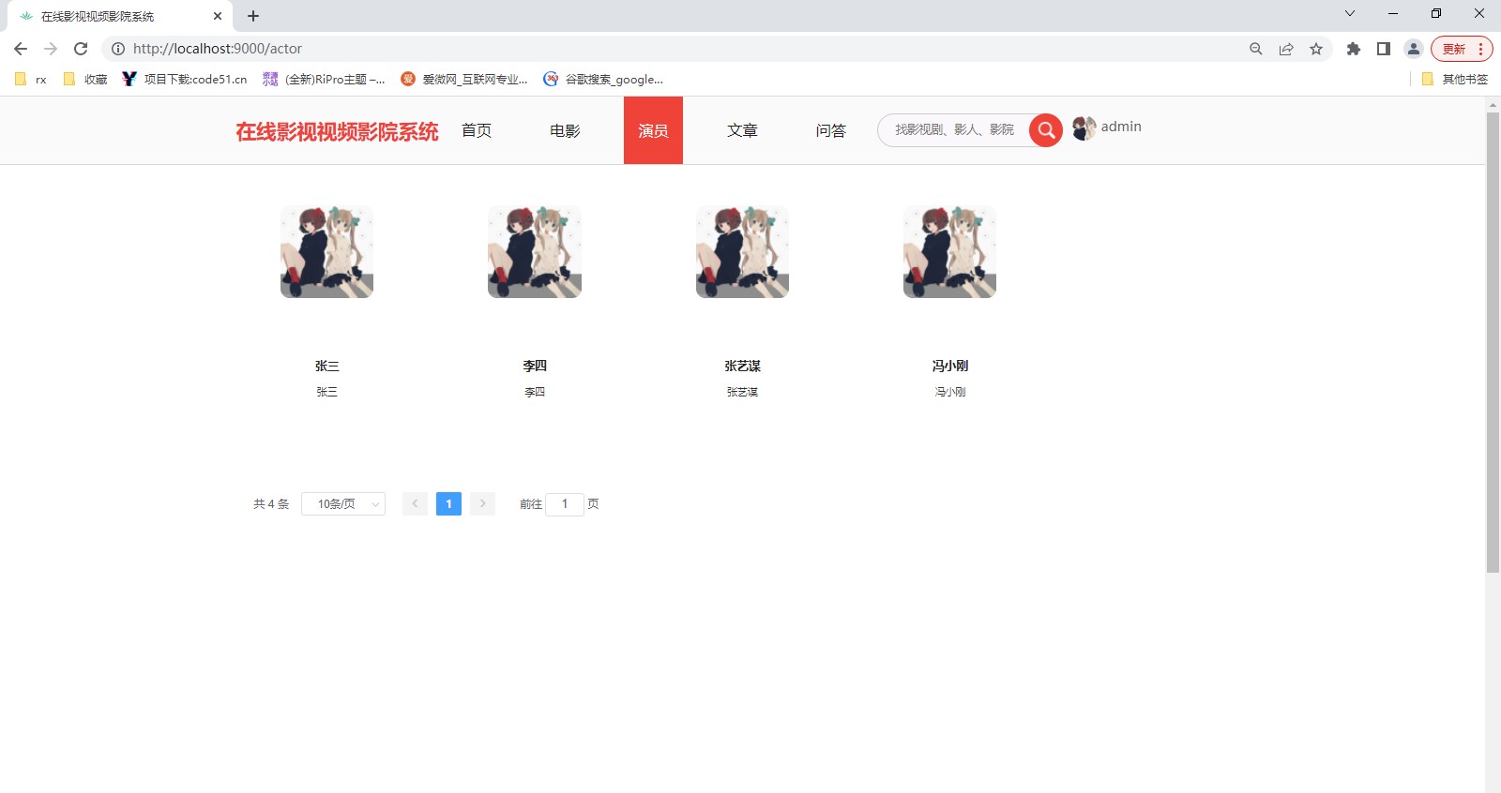Viewport: 1501px width, 793px height.
Task: Click the vertical page scrollbar
Action: point(1493,343)
